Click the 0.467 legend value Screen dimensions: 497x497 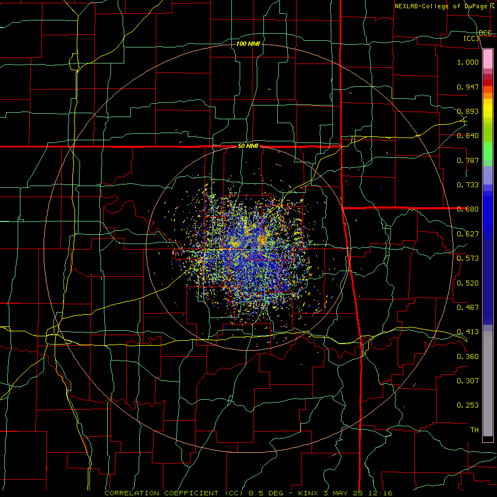click(x=468, y=308)
